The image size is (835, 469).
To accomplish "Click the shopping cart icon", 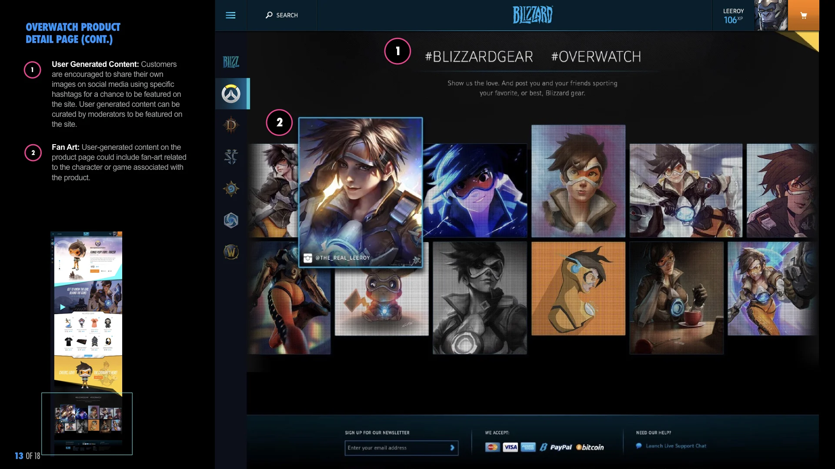I will (x=803, y=15).
